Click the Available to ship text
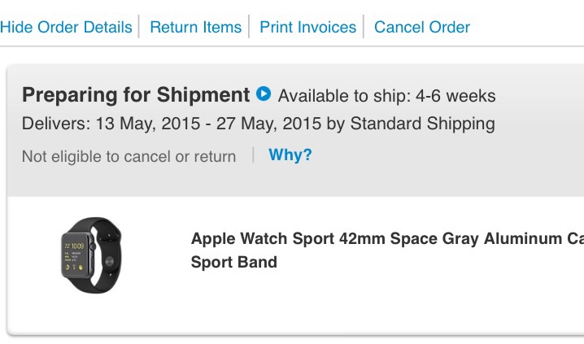 [386, 96]
